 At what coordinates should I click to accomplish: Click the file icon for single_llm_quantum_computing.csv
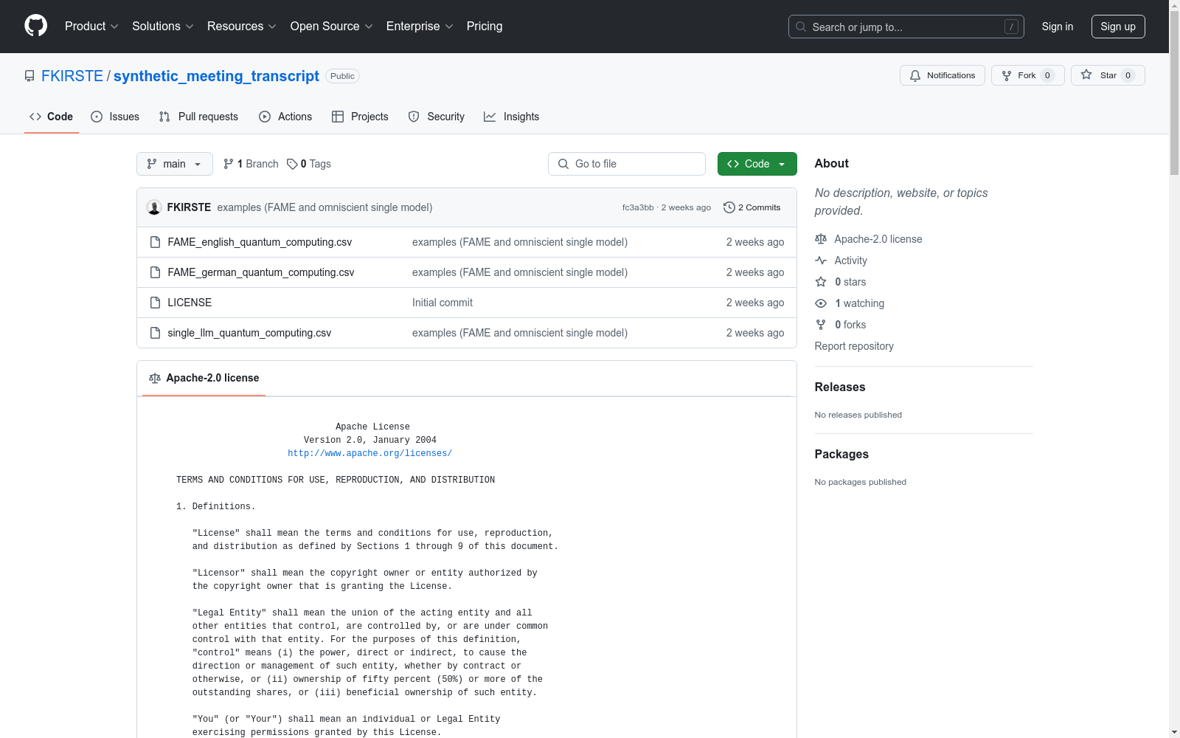point(155,333)
